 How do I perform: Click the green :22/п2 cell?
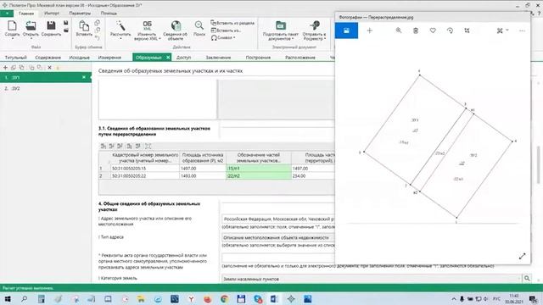(258, 176)
